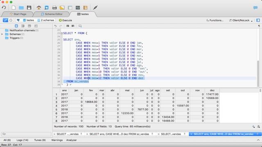Select the fourth sidebar view mode icon
The height and width of the screenshot is (147, 262).
[x=36, y=26]
